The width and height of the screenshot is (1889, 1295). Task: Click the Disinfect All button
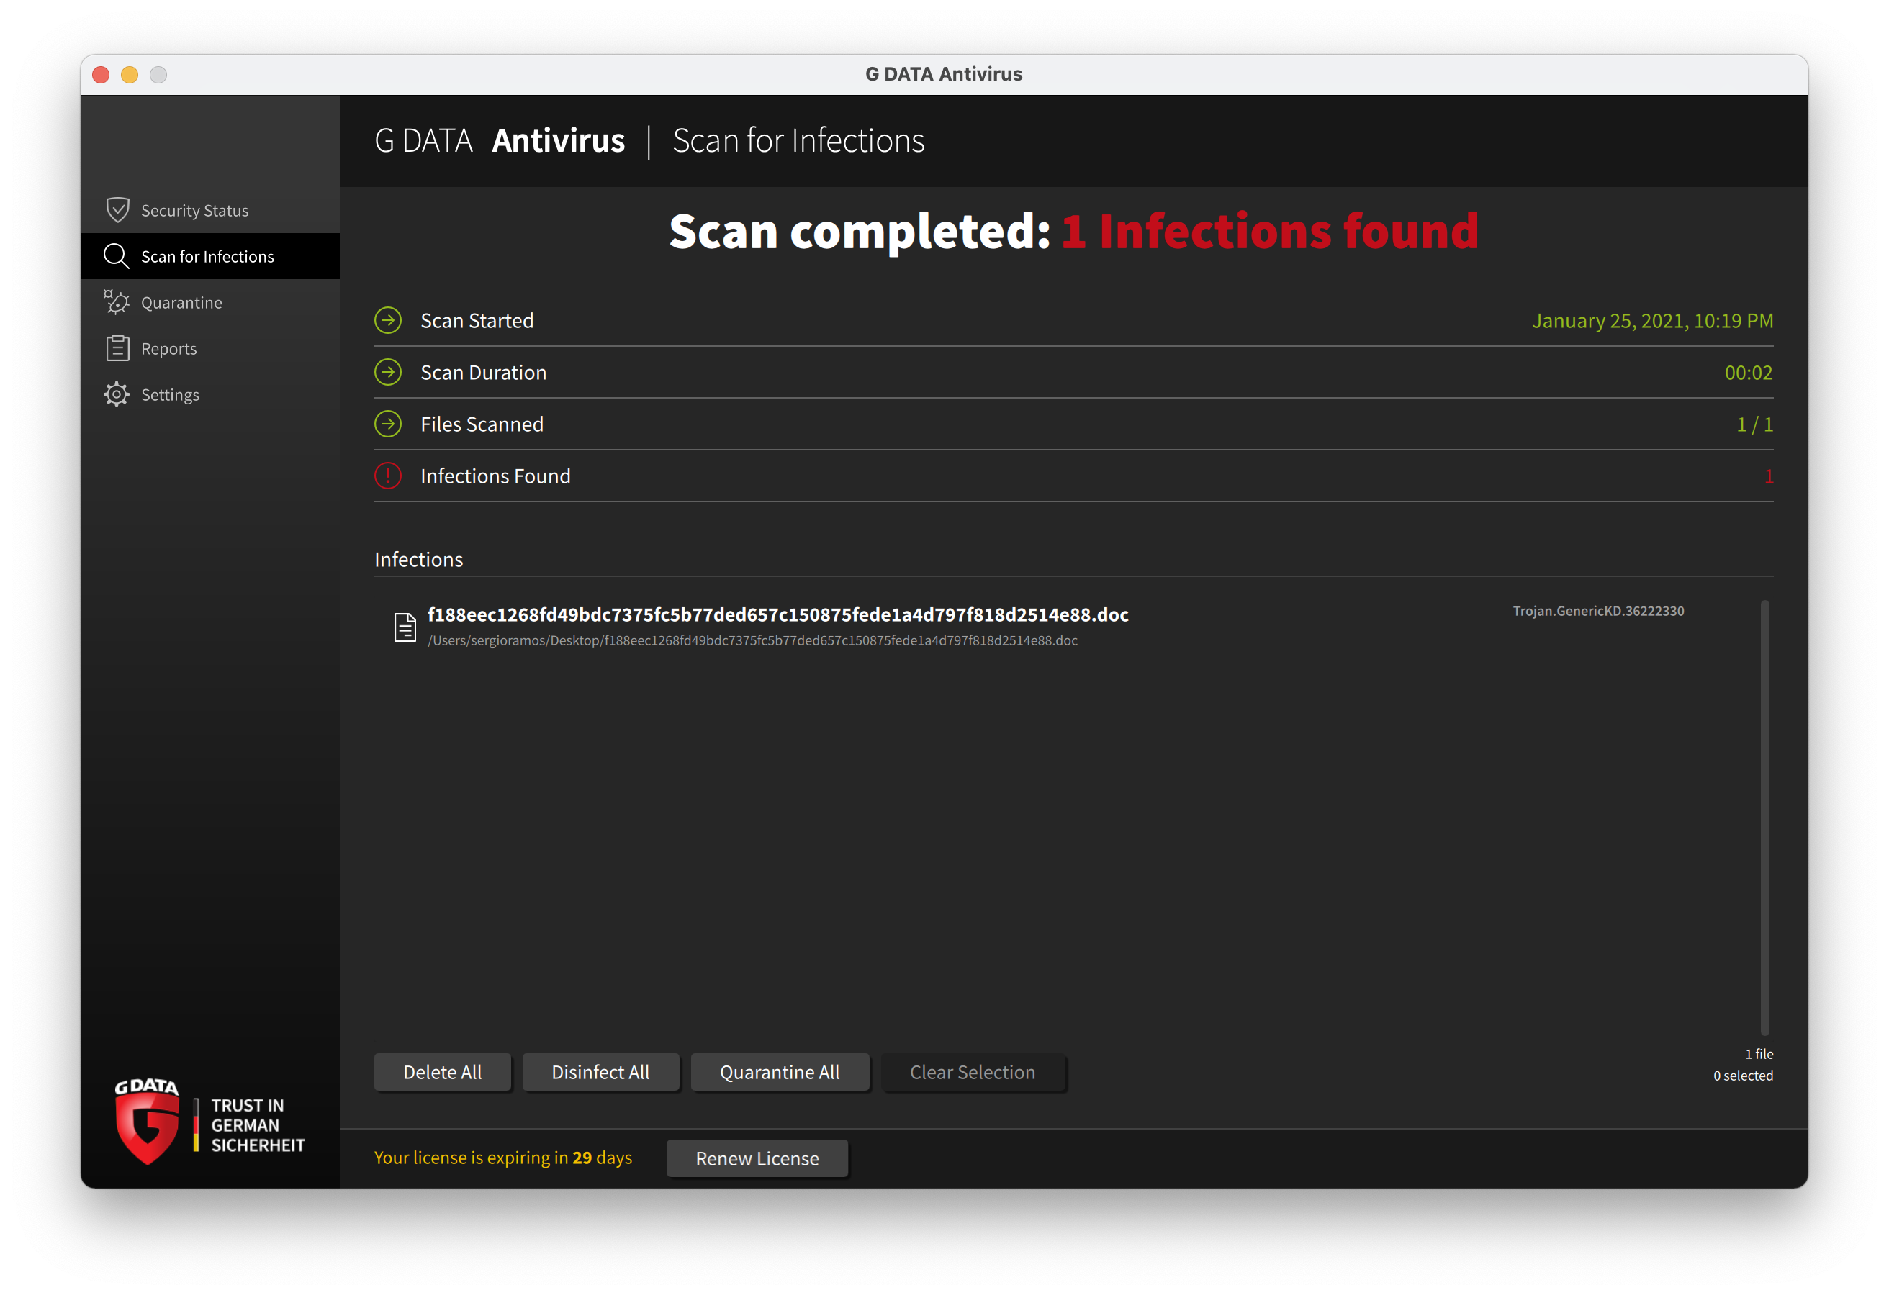tap(600, 1071)
